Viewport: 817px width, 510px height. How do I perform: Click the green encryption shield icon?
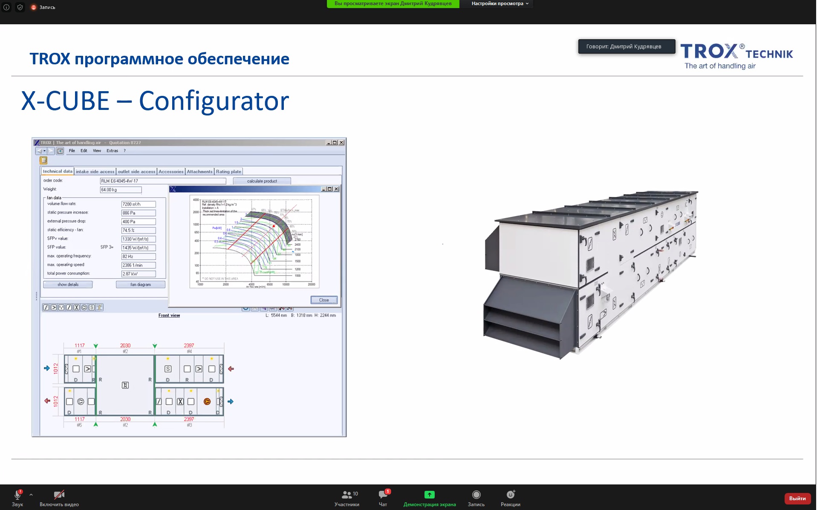click(x=20, y=7)
